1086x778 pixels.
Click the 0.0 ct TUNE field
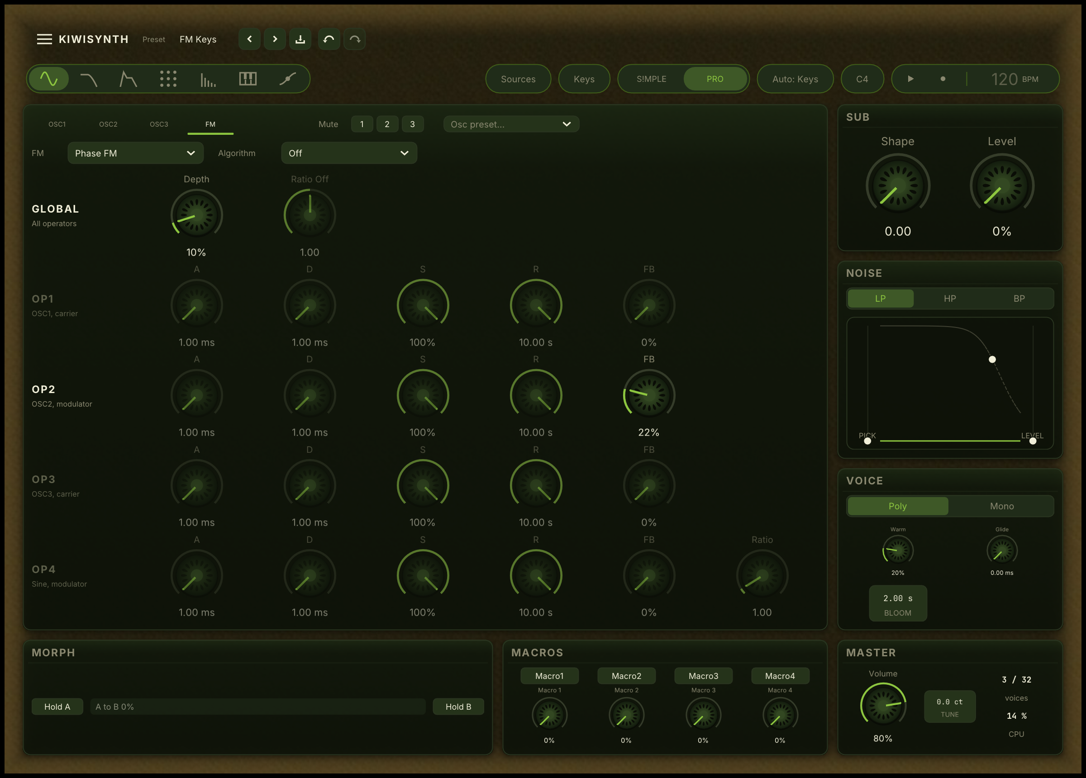click(949, 707)
